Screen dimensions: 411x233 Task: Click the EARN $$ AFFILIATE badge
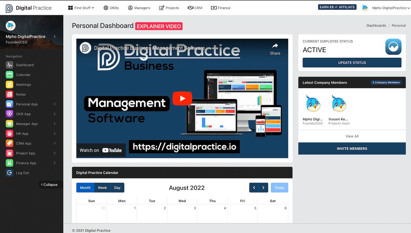337,7
